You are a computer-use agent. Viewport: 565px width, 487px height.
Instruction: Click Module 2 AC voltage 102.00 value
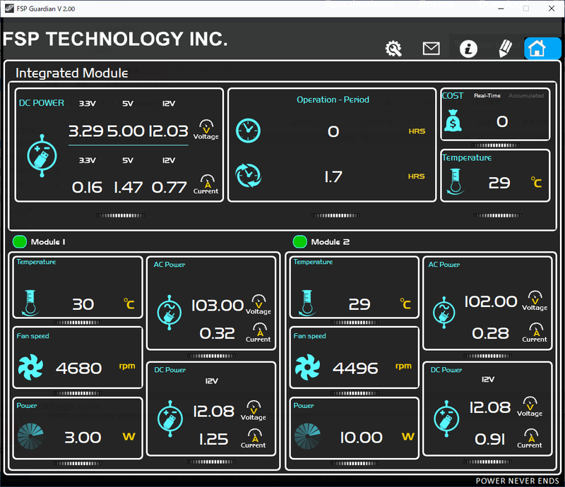pyautogui.click(x=490, y=301)
